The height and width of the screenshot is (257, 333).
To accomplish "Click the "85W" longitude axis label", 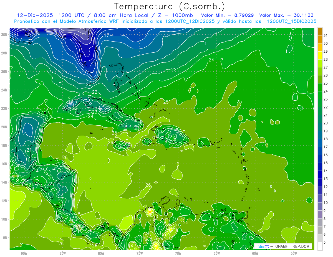I will [62, 253].
